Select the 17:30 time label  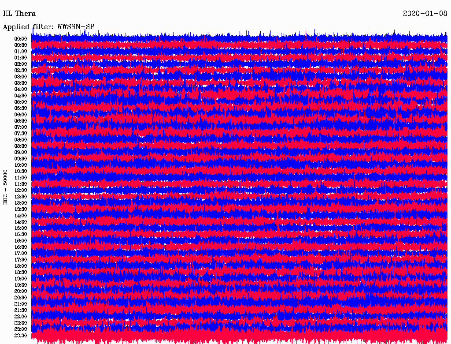pos(20,260)
